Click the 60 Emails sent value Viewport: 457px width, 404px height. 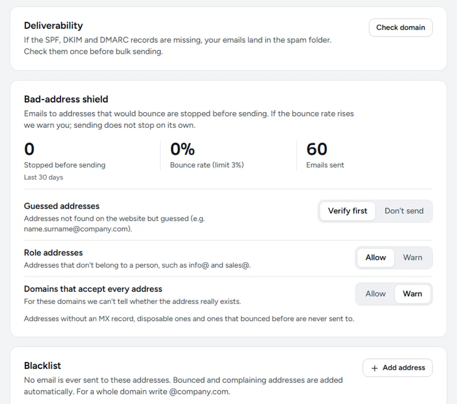click(x=317, y=149)
